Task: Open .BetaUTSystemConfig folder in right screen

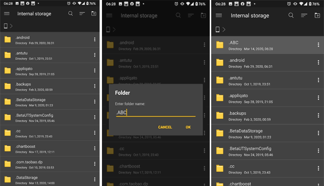Action: point(268,151)
